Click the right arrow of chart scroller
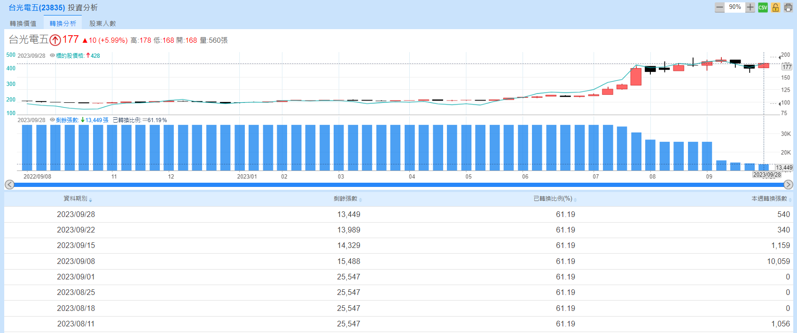 (x=788, y=185)
